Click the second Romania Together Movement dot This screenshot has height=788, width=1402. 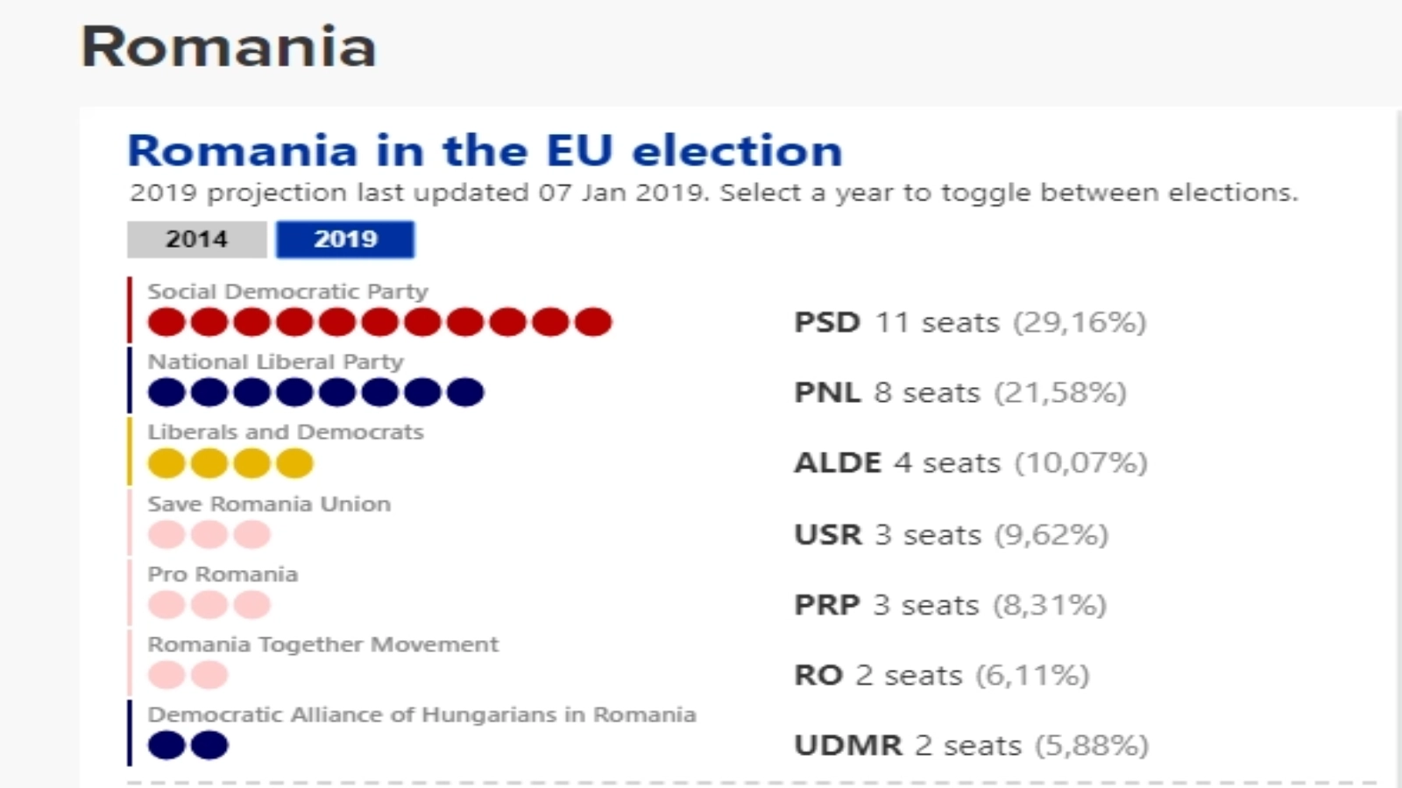click(x=209, y=675)
